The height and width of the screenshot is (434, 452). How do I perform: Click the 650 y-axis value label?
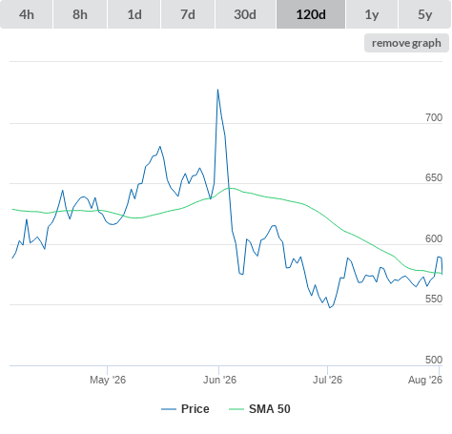pos(434,177)
